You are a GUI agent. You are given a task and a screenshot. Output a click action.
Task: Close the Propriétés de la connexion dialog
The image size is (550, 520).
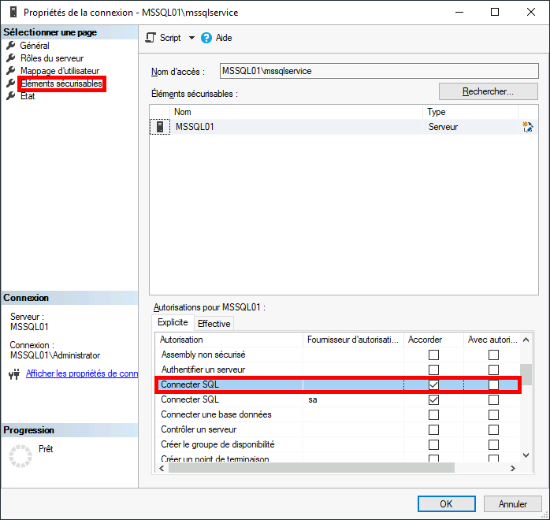pos(531,13)
